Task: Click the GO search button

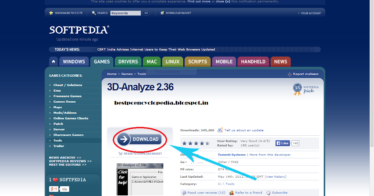Action: click(146, 13)
